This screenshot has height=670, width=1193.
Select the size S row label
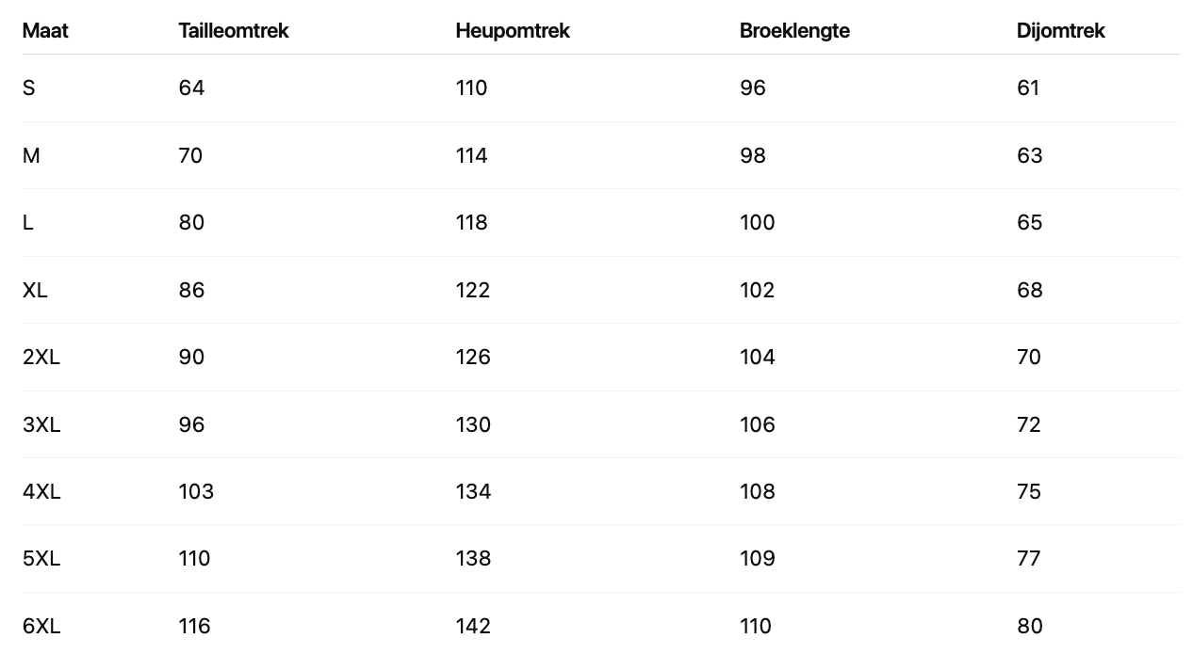click(29, 88)
